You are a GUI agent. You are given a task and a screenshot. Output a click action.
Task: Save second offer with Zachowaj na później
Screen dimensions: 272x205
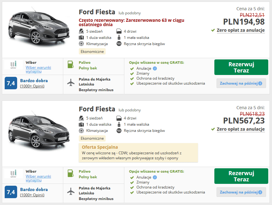point(241,192)
